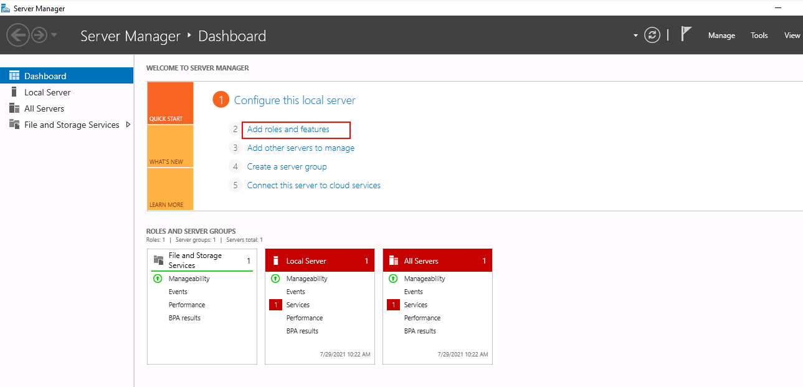Click Add other servers to manage
This screenshot has width=803, height=387.
click(301, 148)
